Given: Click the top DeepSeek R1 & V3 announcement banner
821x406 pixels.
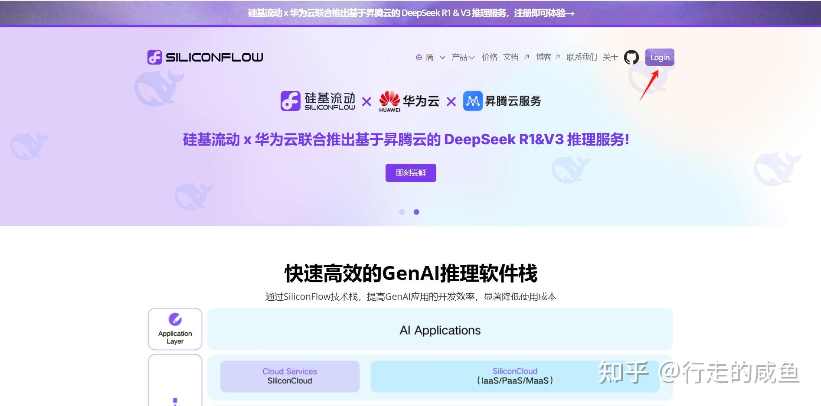Looking at the screenshot, I should [410, 13].
